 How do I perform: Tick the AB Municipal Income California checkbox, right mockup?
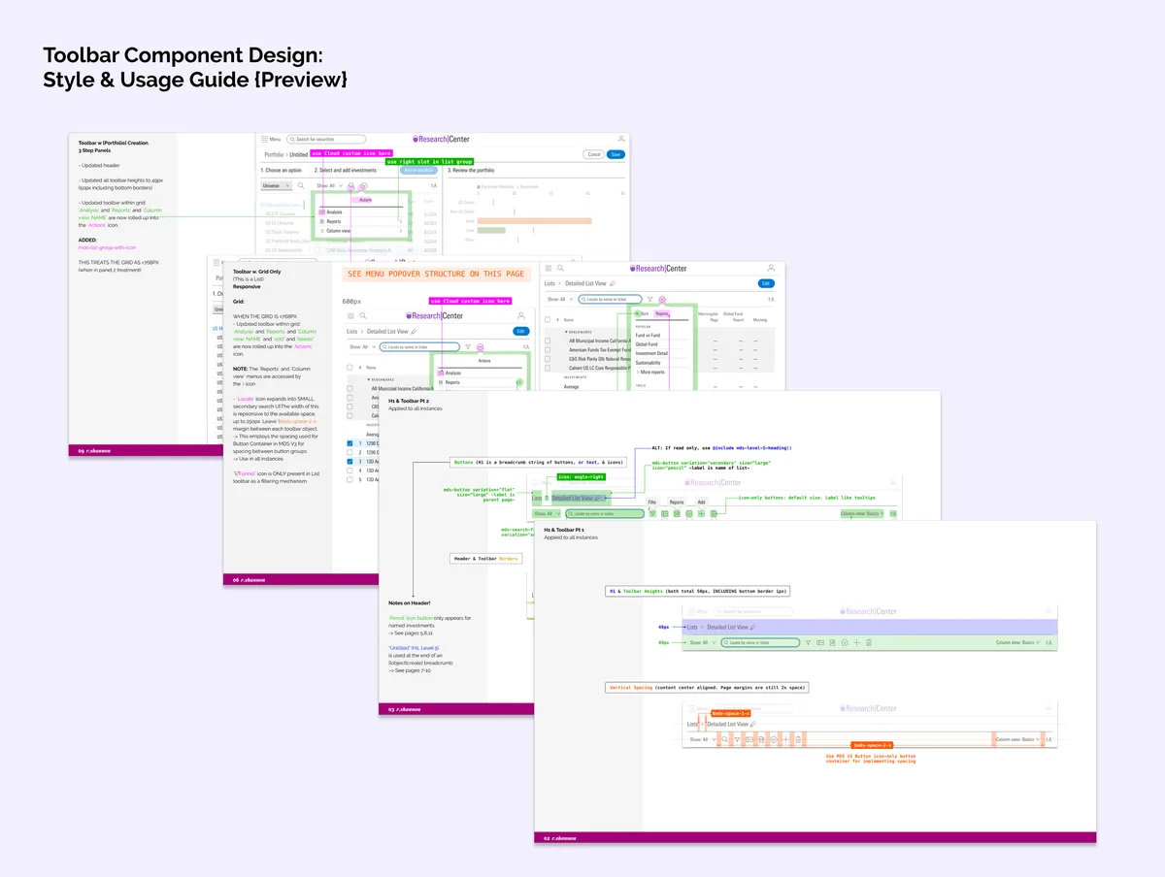point(548,341)
